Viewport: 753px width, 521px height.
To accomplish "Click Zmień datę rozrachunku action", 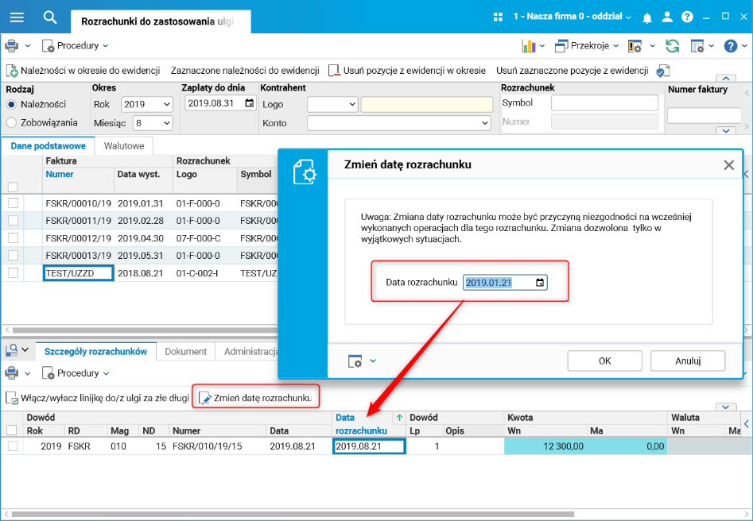I will (255, 398).
